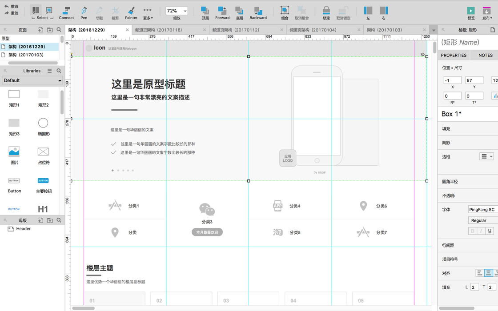The image size is (498, 311).
Task: Toggle underline text formatting
Action: [490, 231]
